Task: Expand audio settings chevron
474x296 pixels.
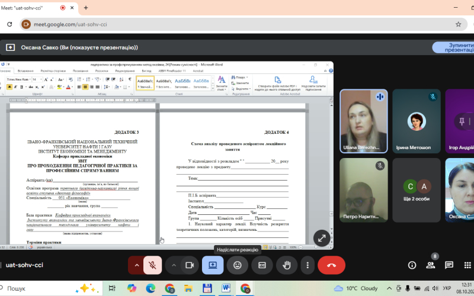Action: click(137, 265)
